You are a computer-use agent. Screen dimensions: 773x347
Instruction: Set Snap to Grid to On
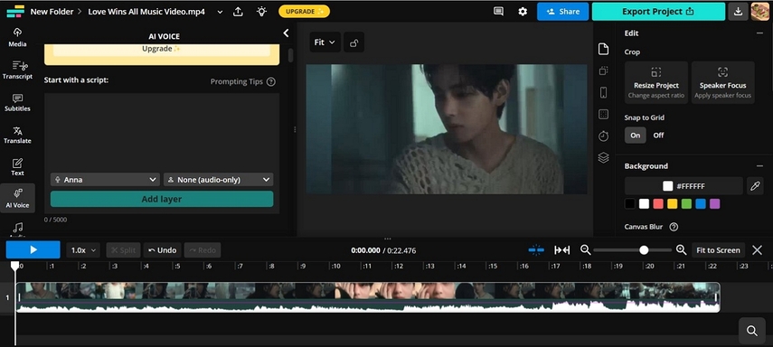tap(635, 135)
